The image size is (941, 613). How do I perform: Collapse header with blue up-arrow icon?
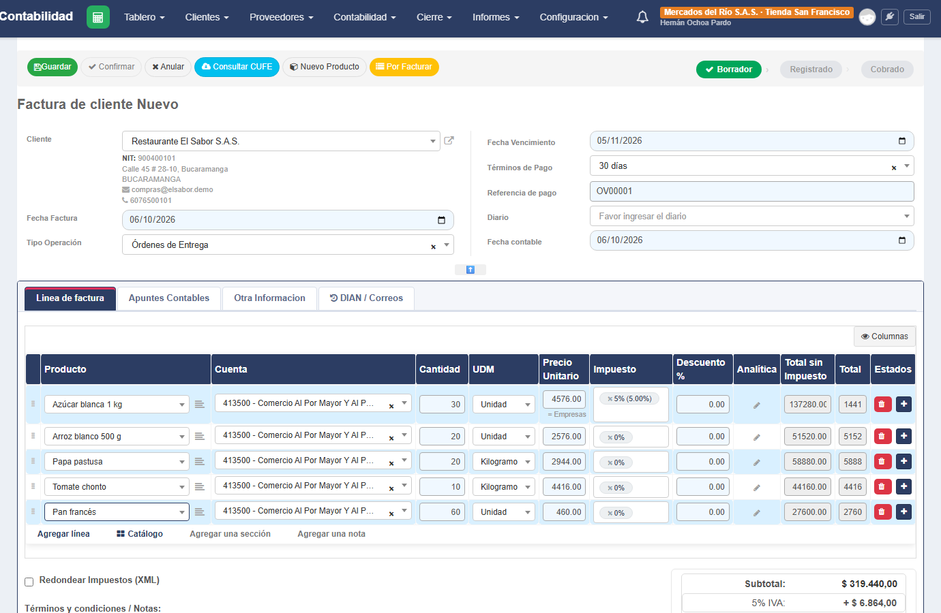point(470,270)
